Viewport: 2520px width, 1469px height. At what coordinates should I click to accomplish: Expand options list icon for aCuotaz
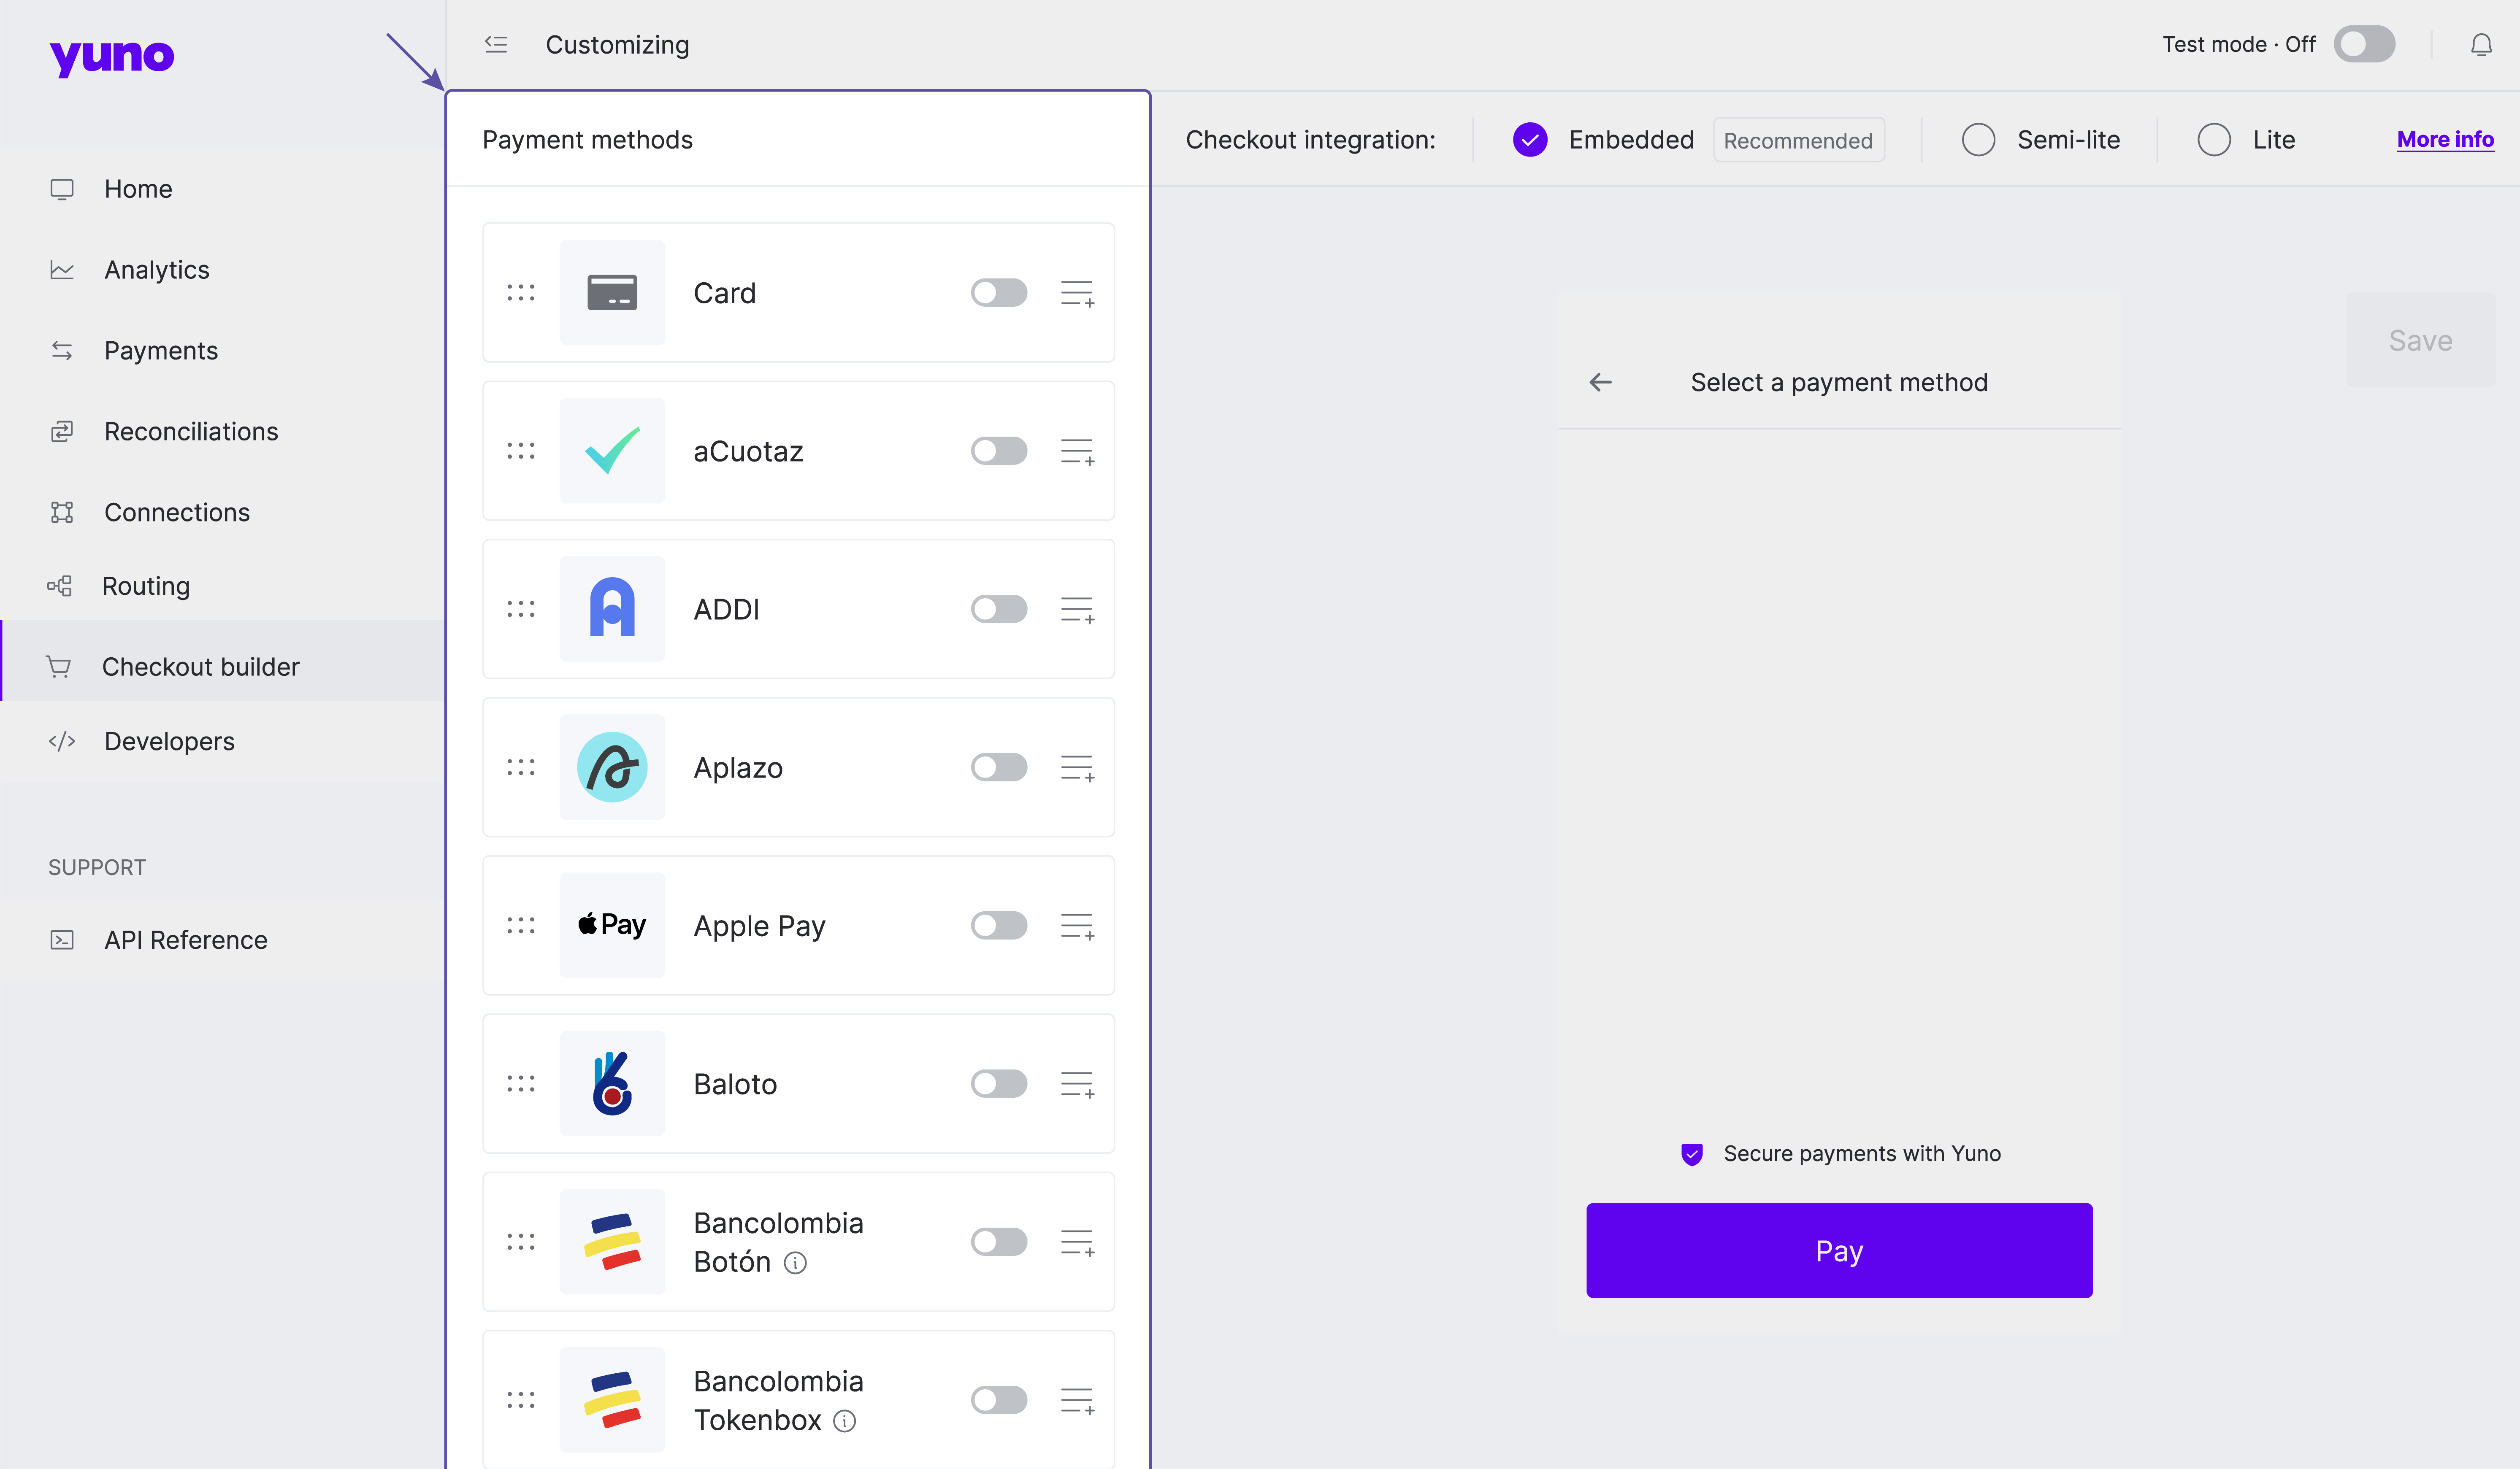tap(1077, 452)
